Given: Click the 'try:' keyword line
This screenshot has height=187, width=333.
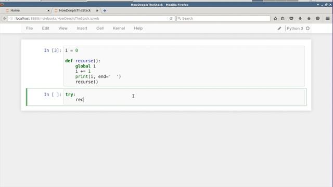Looking at the screenshot, I should [x=70, y=95].
